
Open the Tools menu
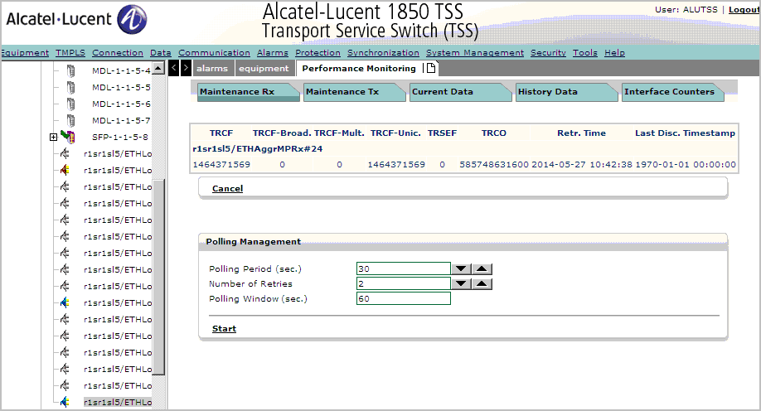[x=584, y=52]
